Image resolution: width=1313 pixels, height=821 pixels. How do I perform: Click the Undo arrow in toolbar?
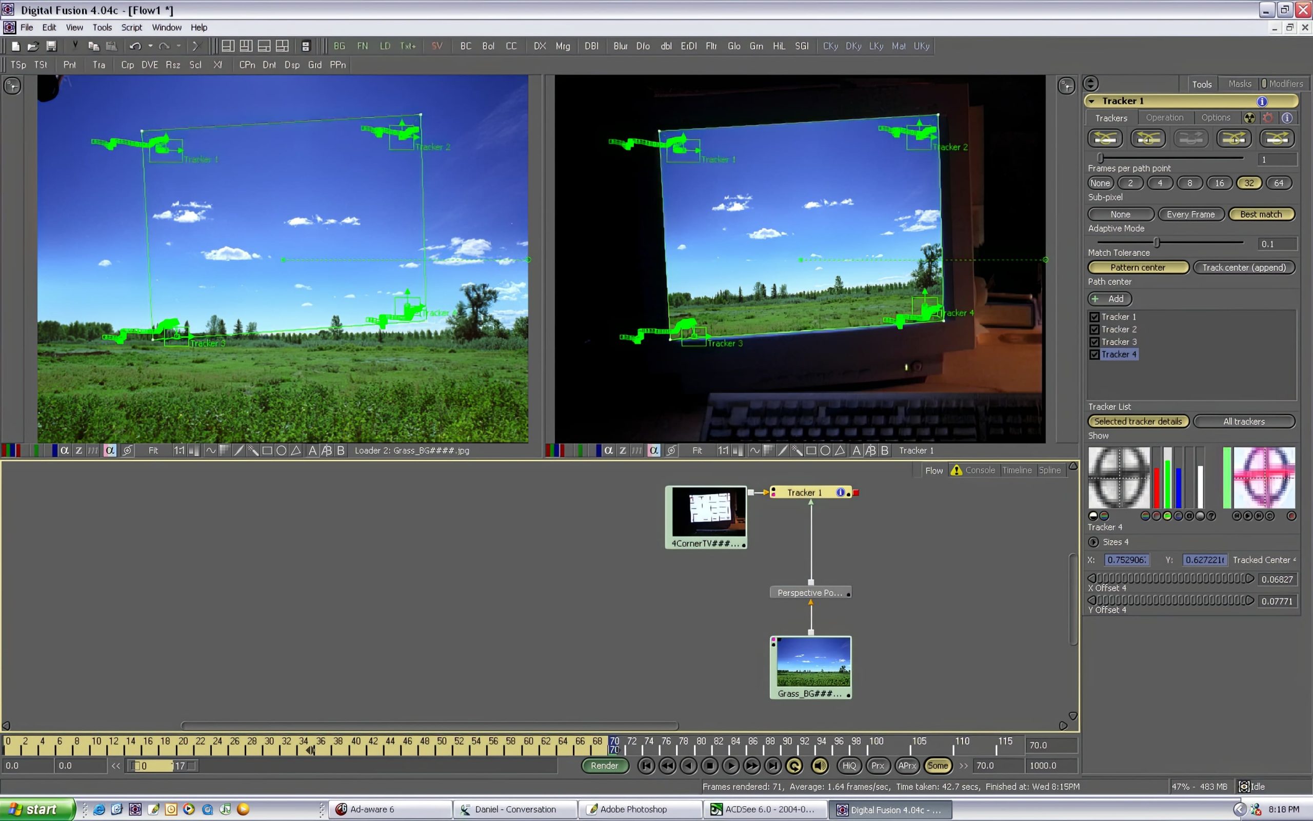tap(135, 46)
